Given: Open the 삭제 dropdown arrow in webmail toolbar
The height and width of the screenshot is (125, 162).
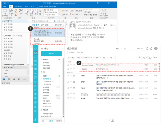Looking at the screenshot, I should (x=88, y=58).
